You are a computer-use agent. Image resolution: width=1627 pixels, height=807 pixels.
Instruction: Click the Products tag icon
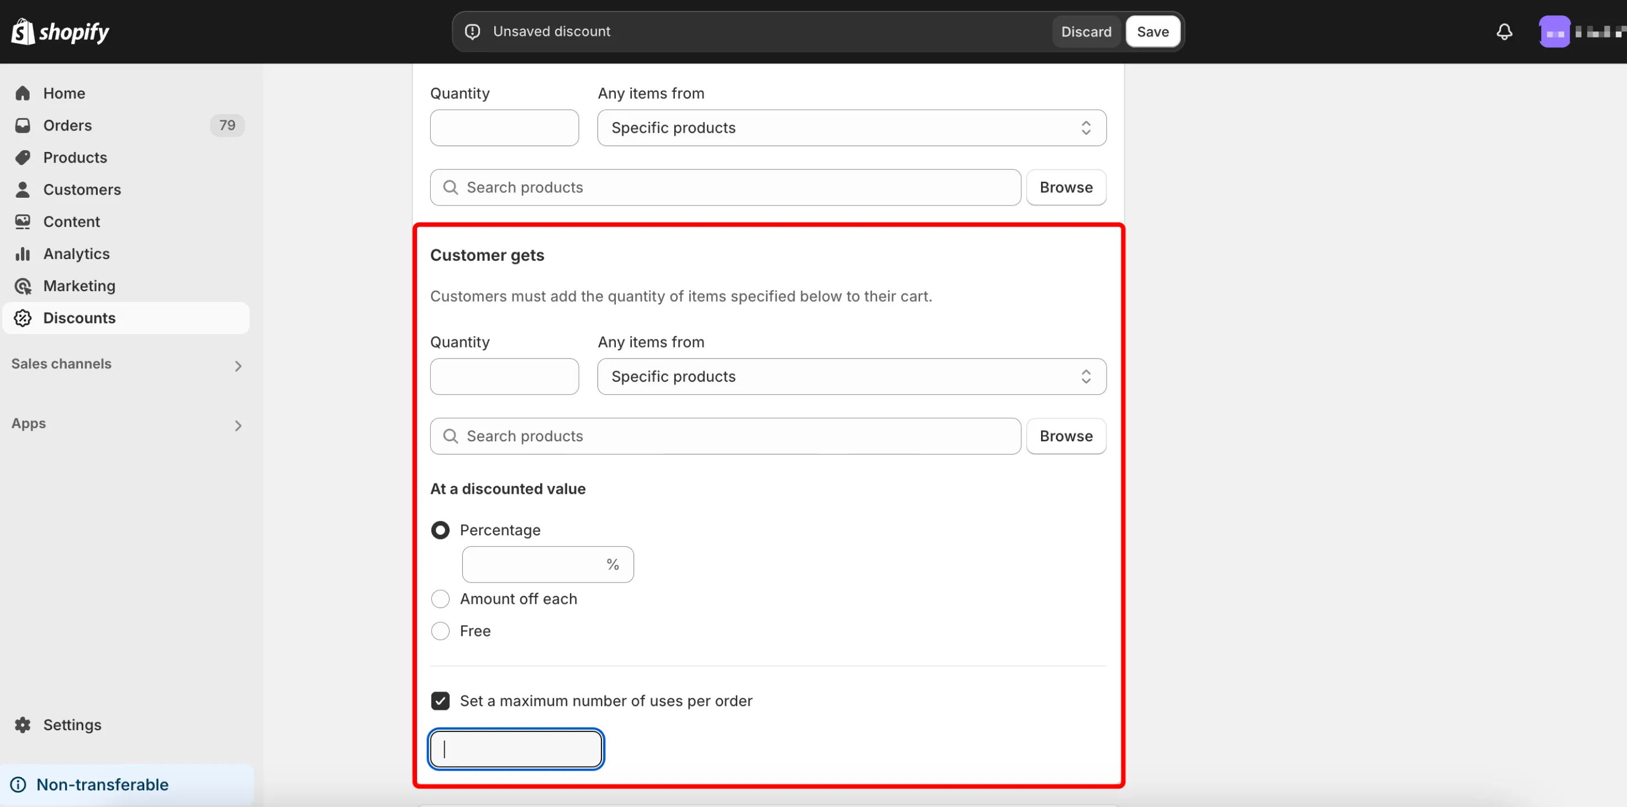pos(23,157)
